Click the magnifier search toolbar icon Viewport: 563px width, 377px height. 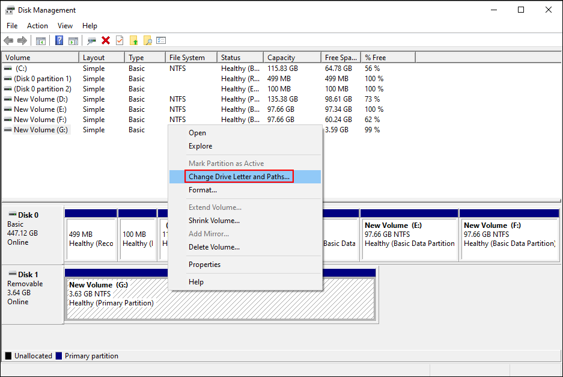point(147,40)
